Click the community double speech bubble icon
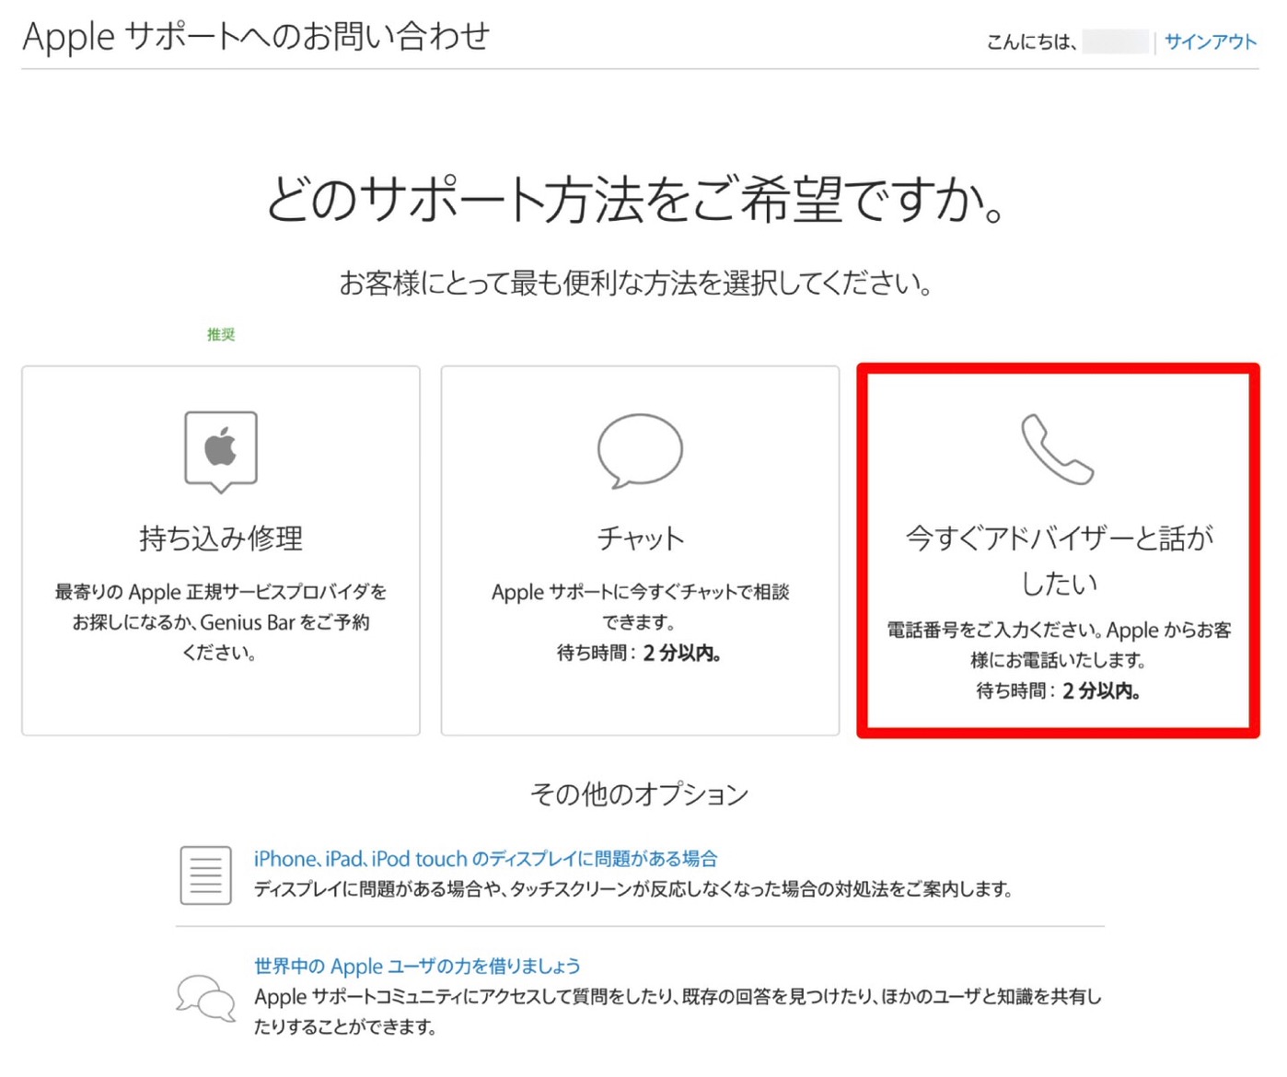 pos(206,997)
